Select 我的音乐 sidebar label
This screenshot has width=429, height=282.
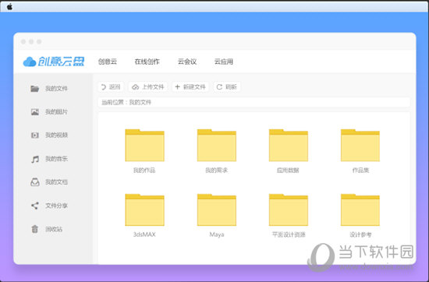[x=56, y=159]
